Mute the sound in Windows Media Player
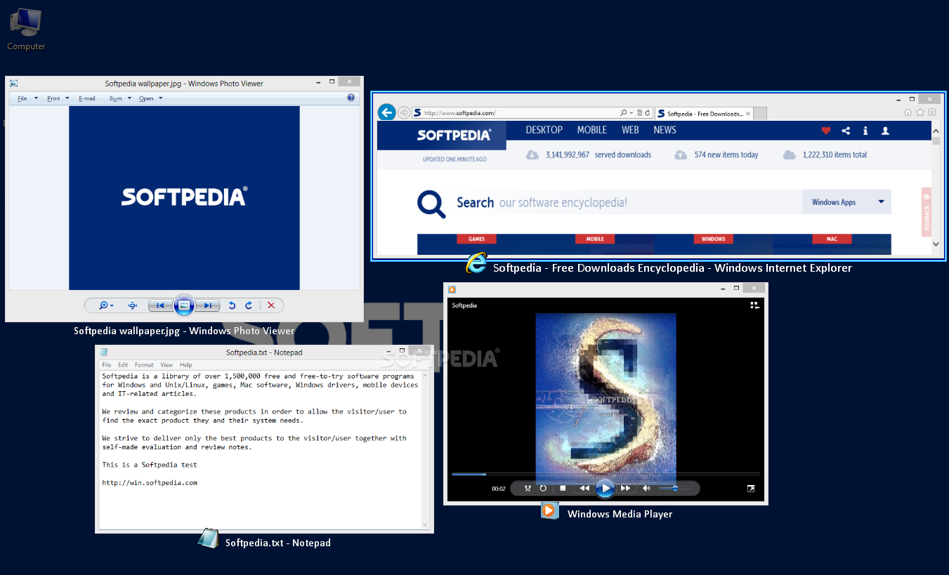This screenshot has height=575, width=949. [646, 488]
